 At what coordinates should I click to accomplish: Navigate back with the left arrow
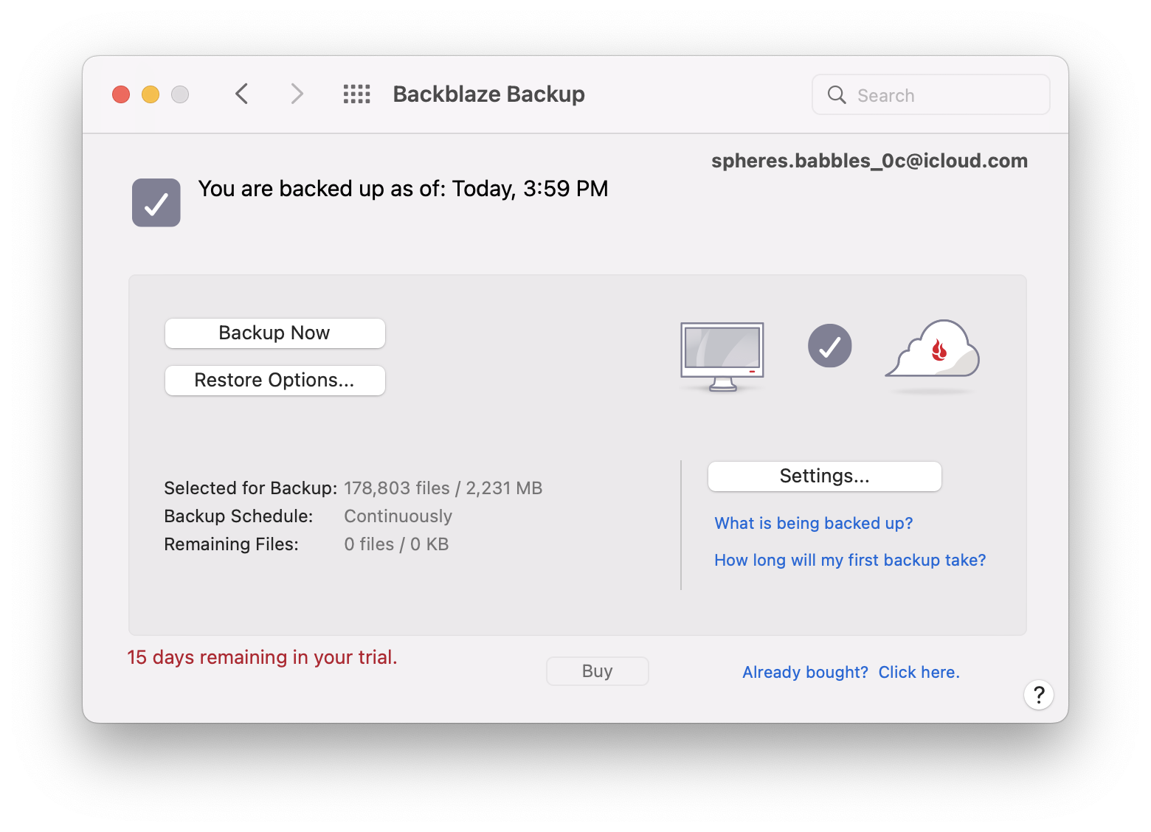242,94
